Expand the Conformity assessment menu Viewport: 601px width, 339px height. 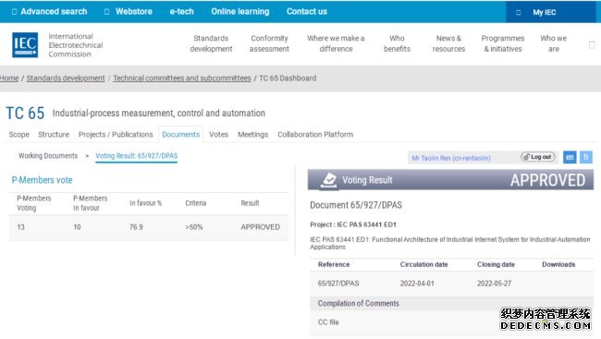[x=269, y=43]
